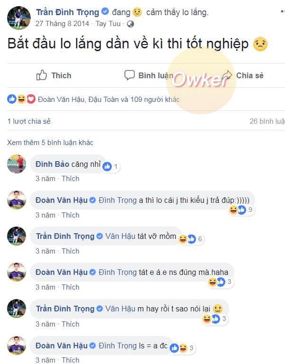Click Đình Bảo's avatar thumbnail
285x364 pixels.
17,164
